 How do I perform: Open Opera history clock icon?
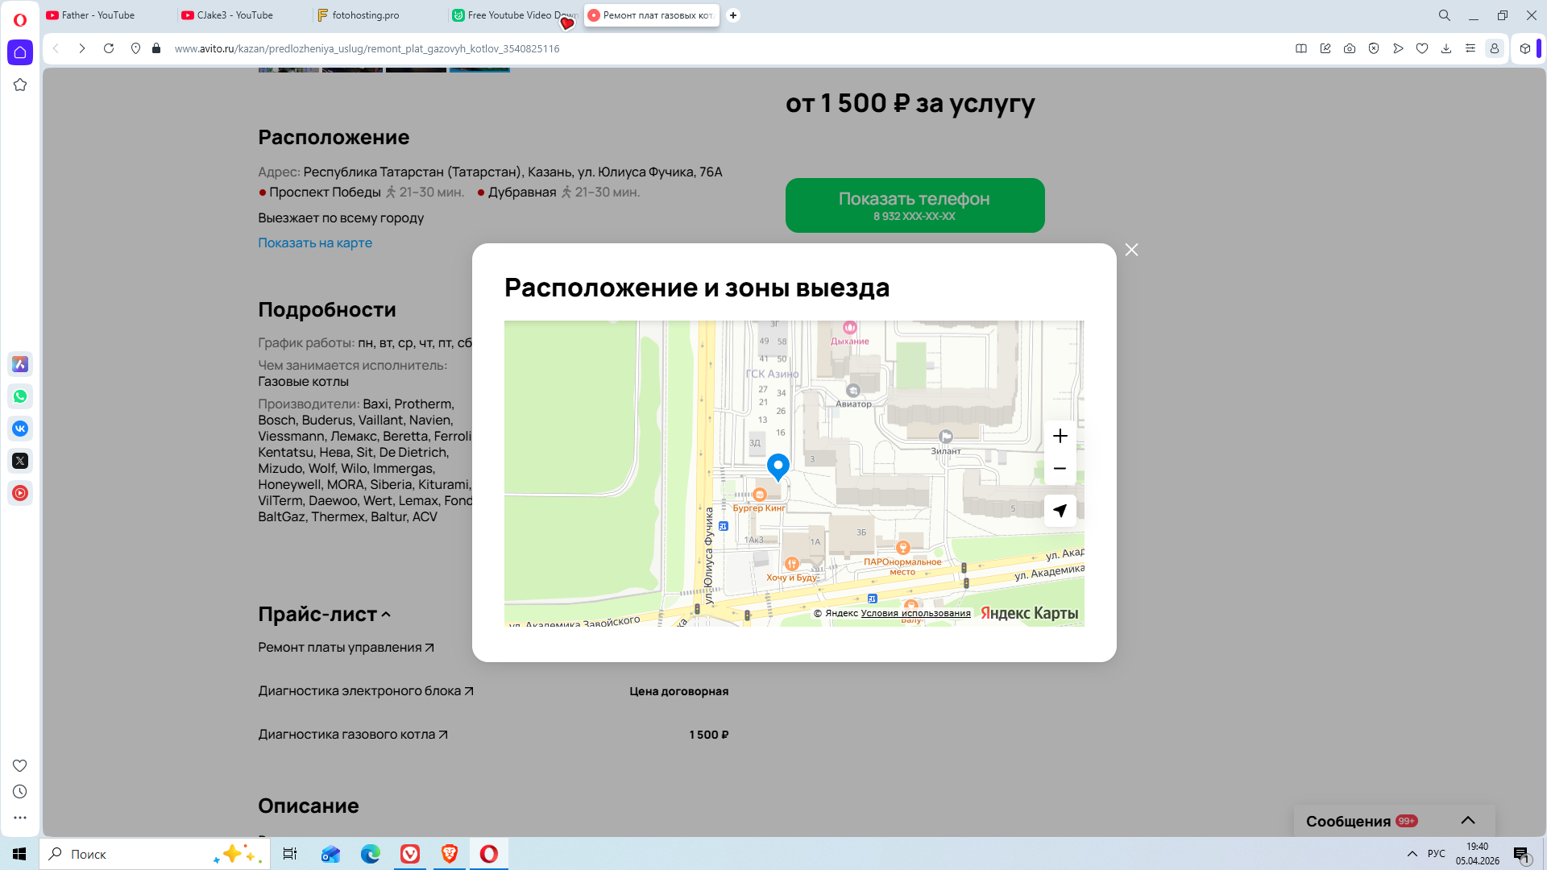click(20, 792)
